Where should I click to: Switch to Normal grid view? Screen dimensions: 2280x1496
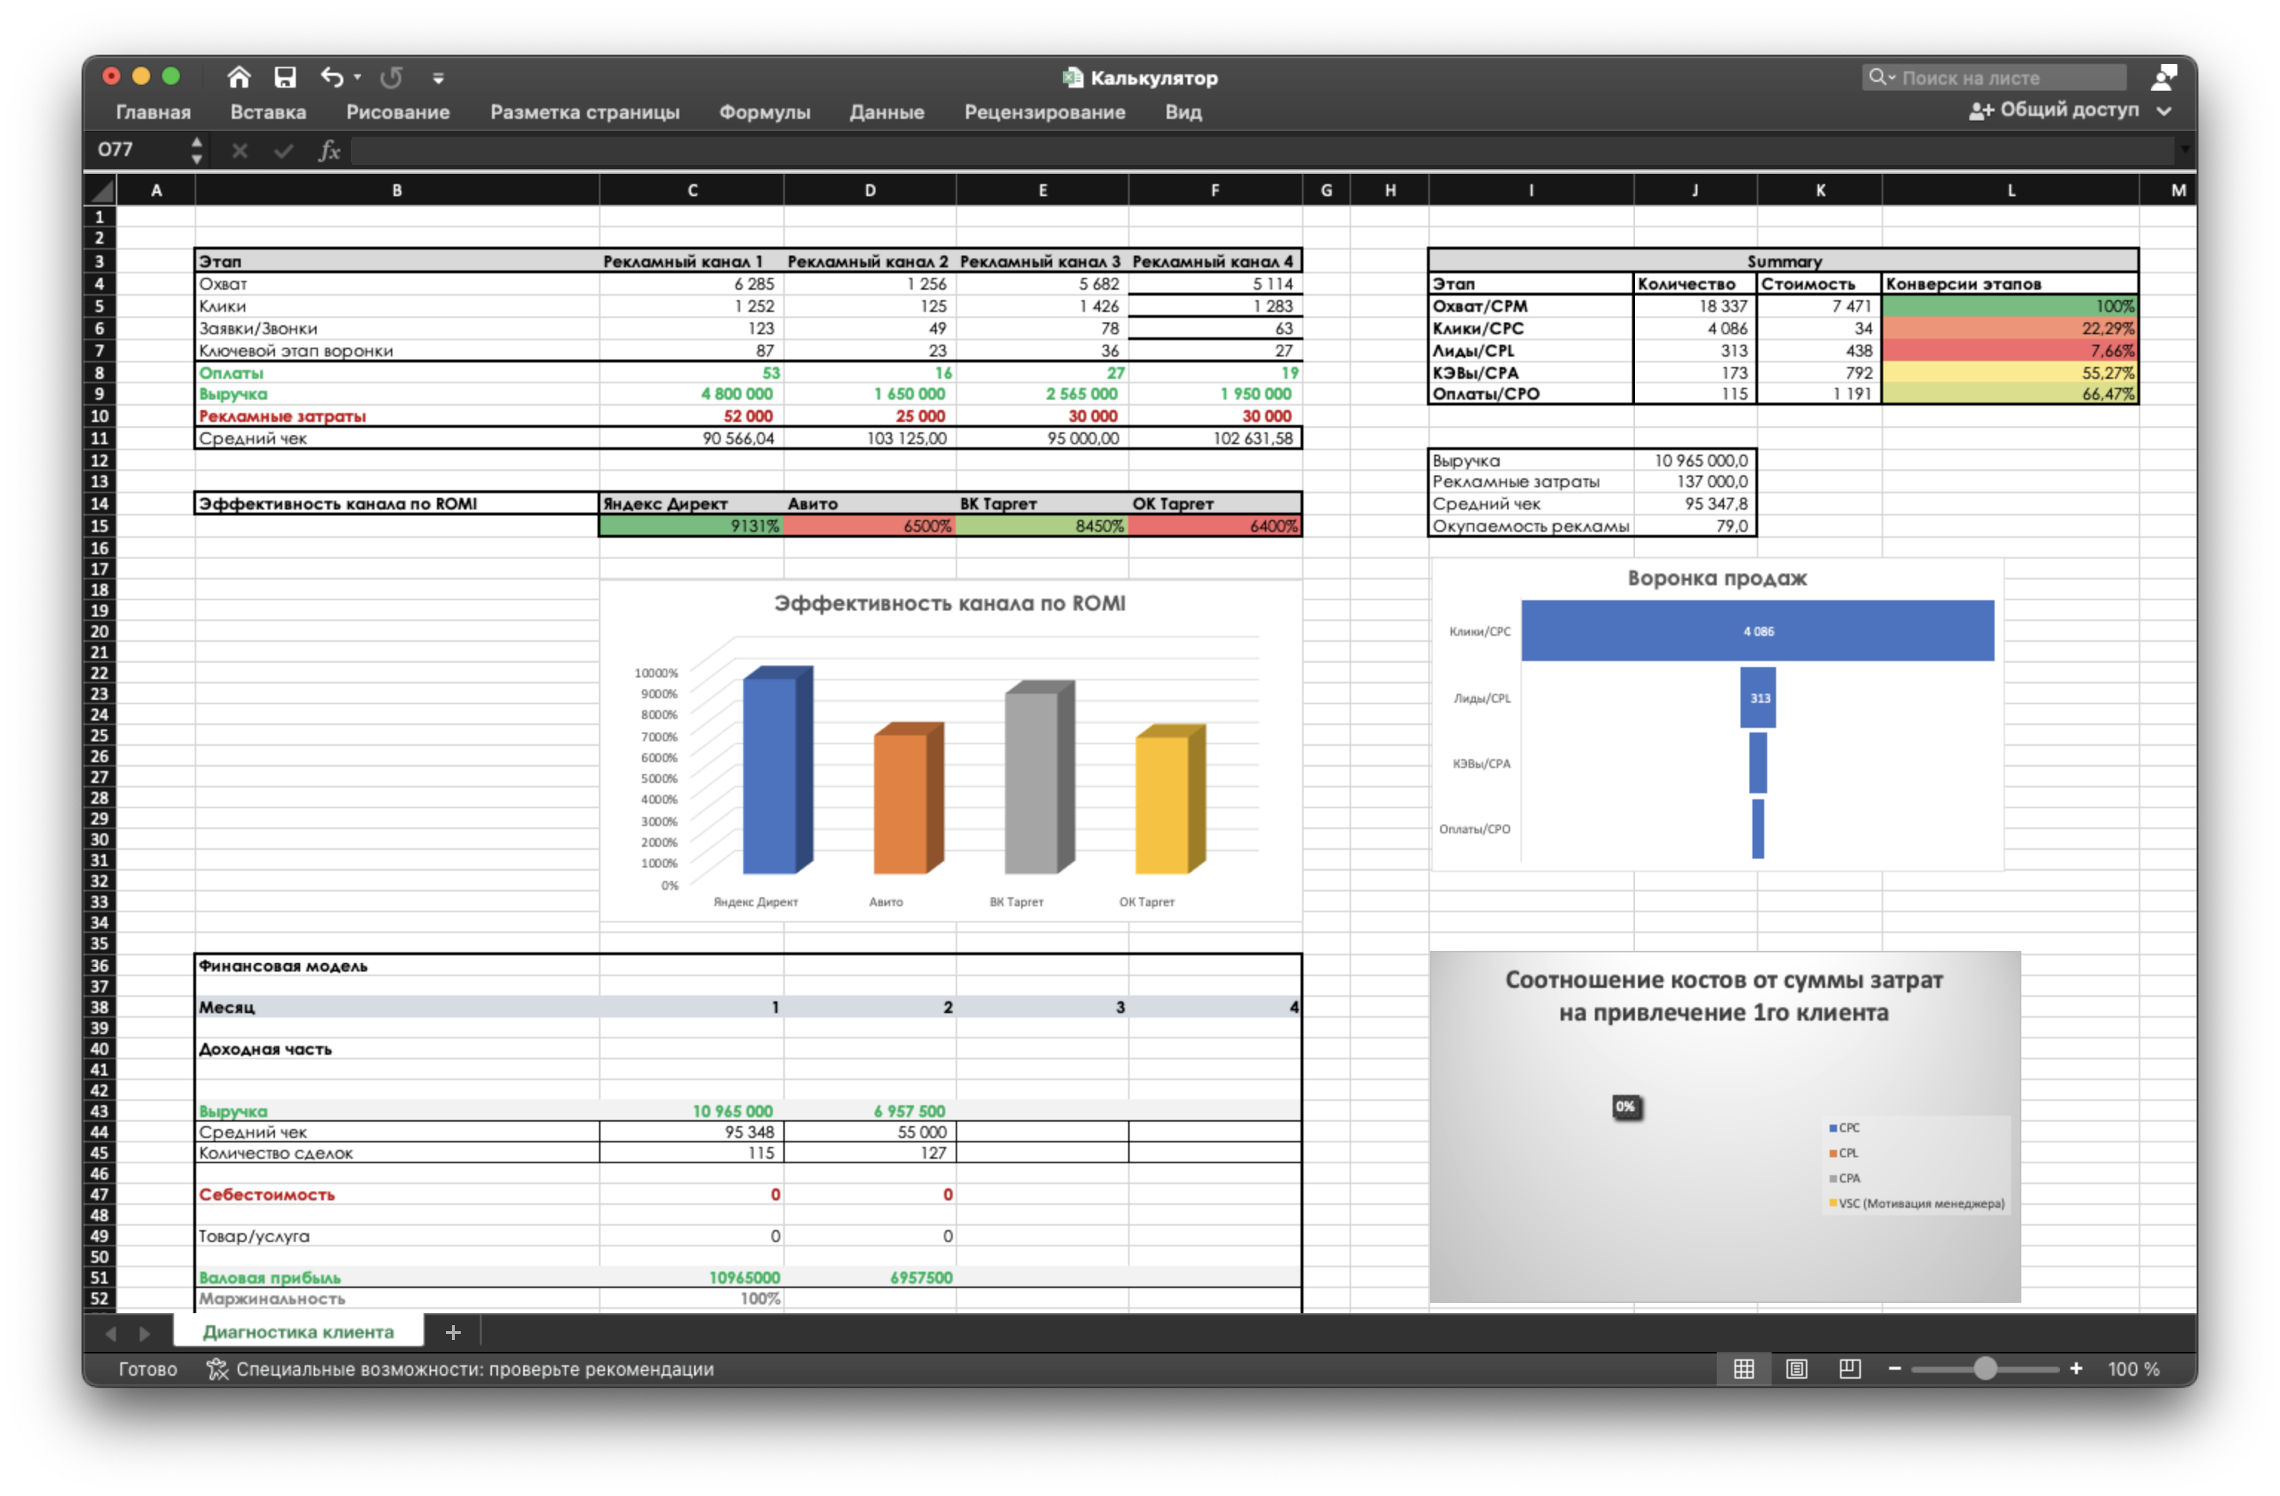coord(1743,1370)
